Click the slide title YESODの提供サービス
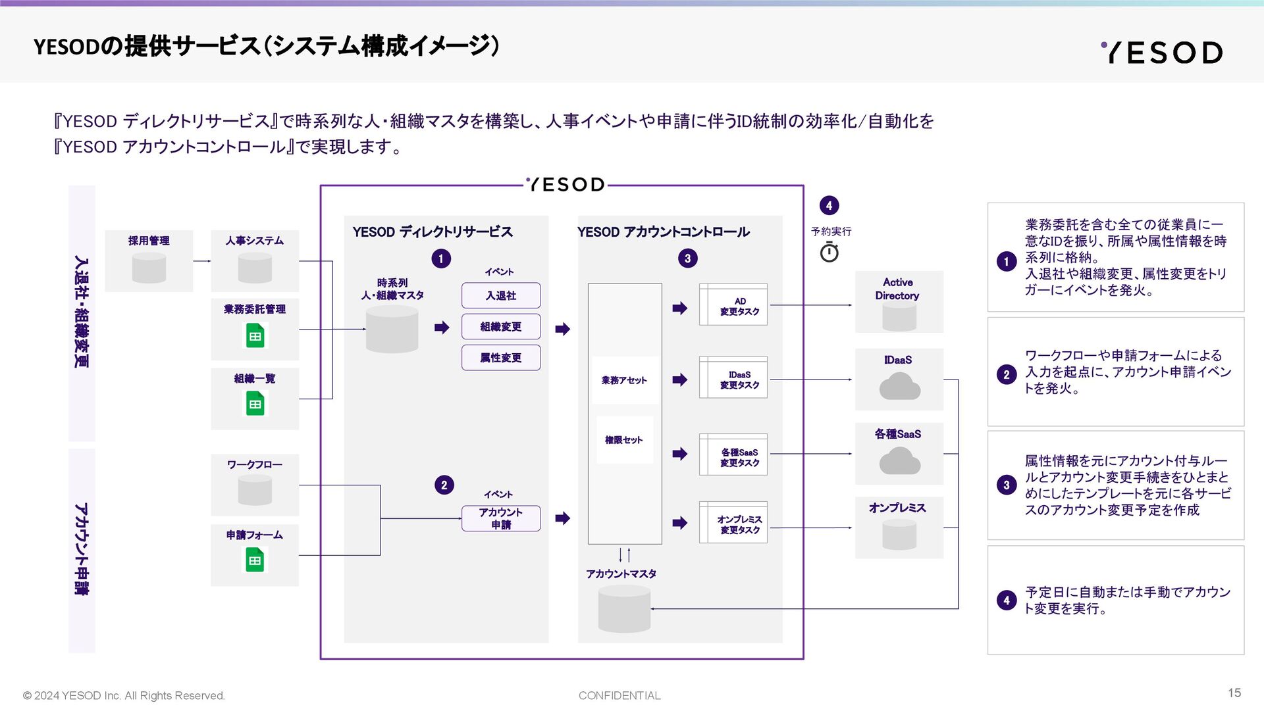This screenshot has width=1264, height=711. (267, 46)
